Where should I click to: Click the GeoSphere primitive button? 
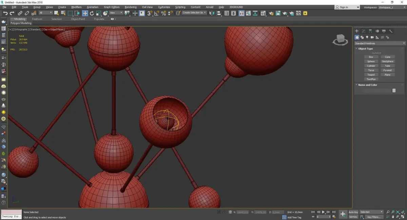tap(388, 61)
